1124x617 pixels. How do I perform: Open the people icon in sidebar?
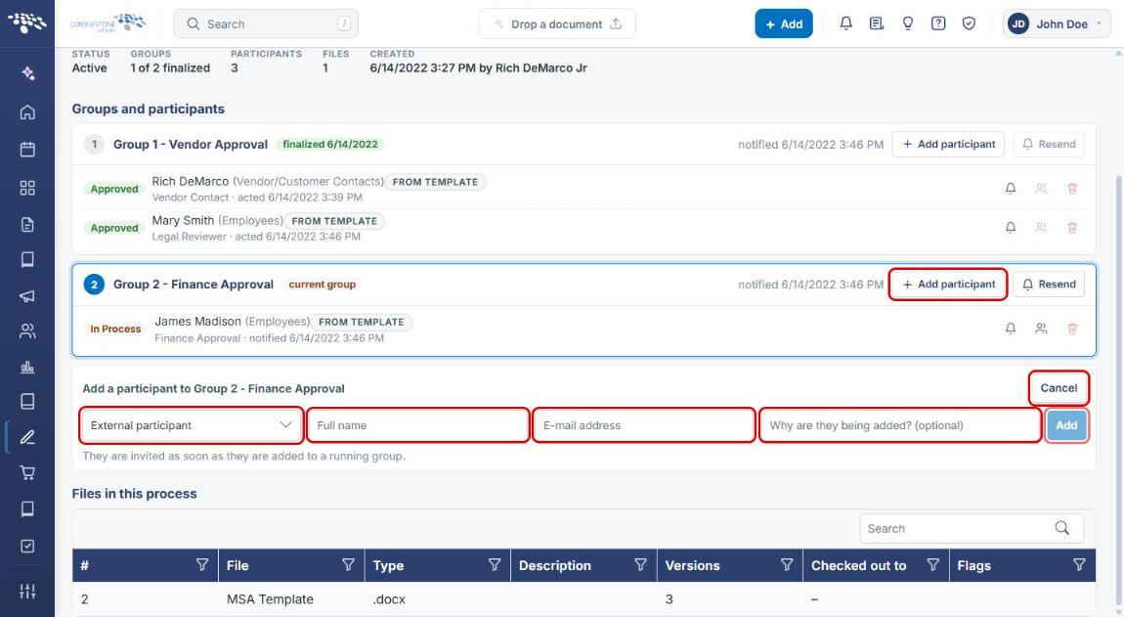[27, 331]
